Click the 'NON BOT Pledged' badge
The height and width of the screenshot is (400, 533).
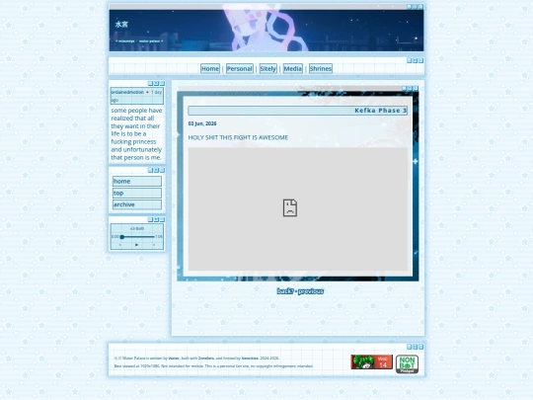click(407, 364)
